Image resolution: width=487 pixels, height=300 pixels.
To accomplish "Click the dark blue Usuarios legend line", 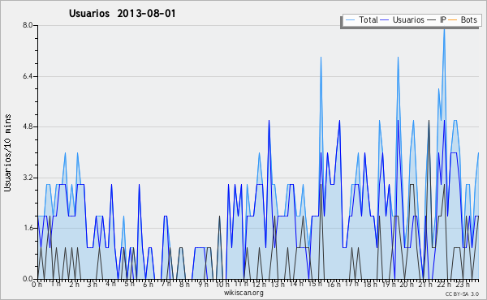I will point(385,20).
